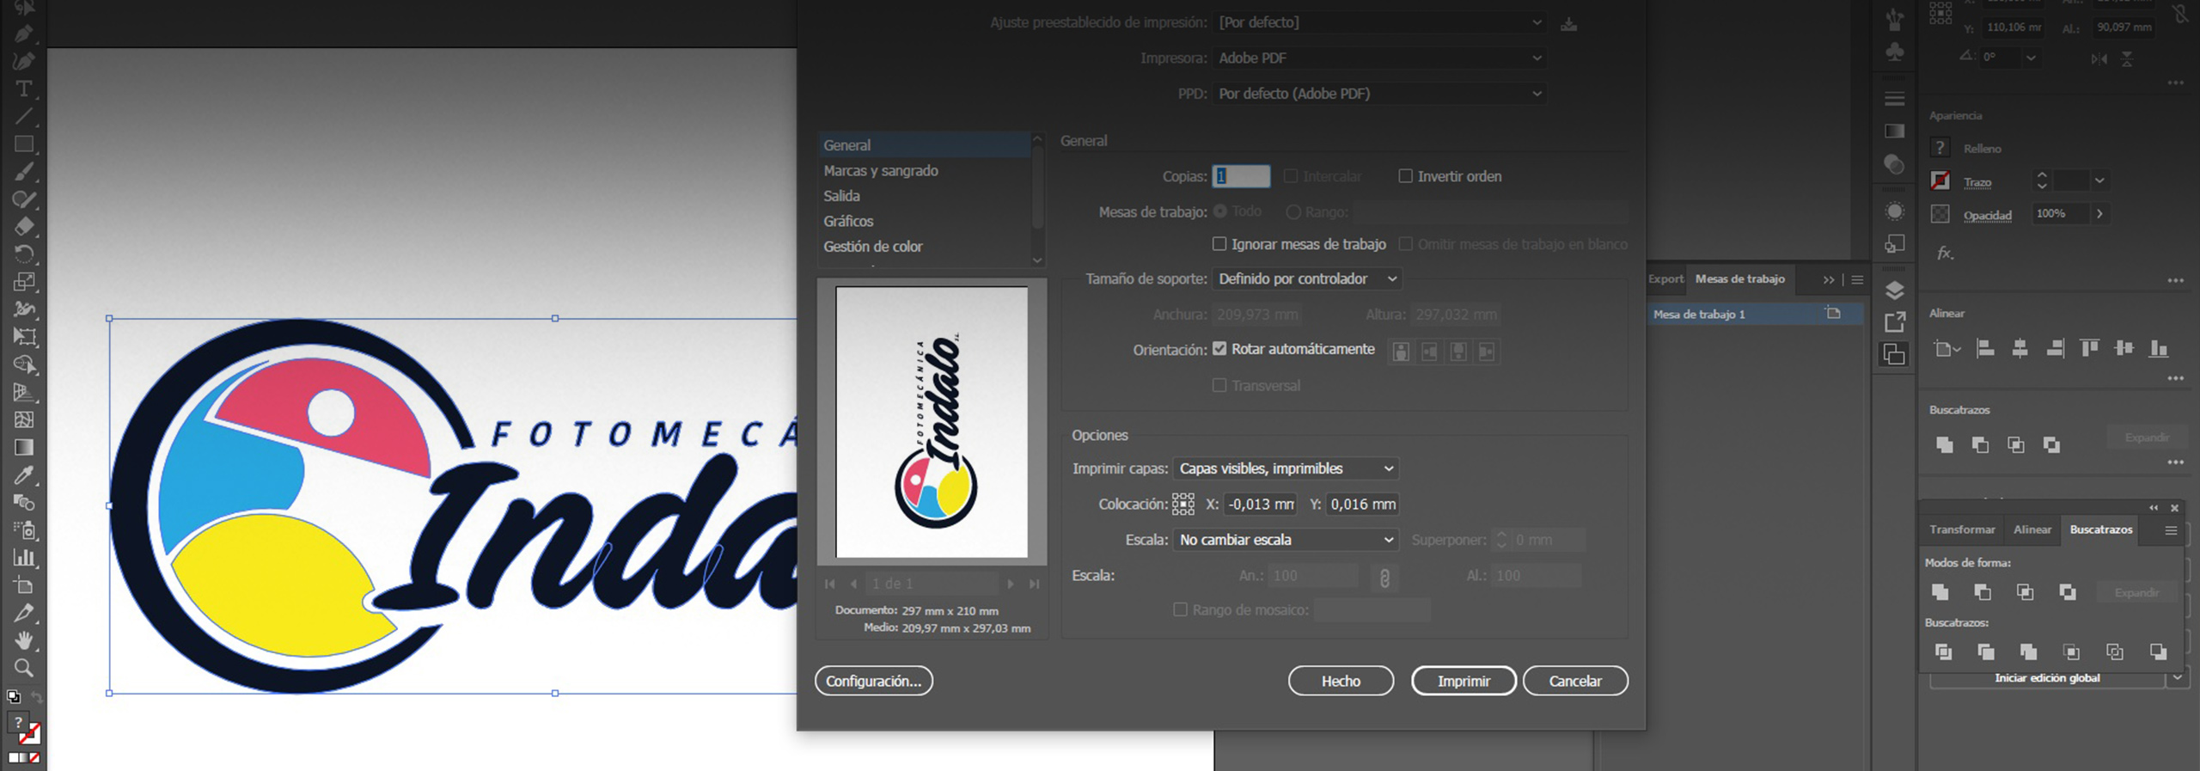Screen dimensions: 2200x771
Task: Choose the Zoom tool
Action: pyautogui.click(x=24, y=668)
